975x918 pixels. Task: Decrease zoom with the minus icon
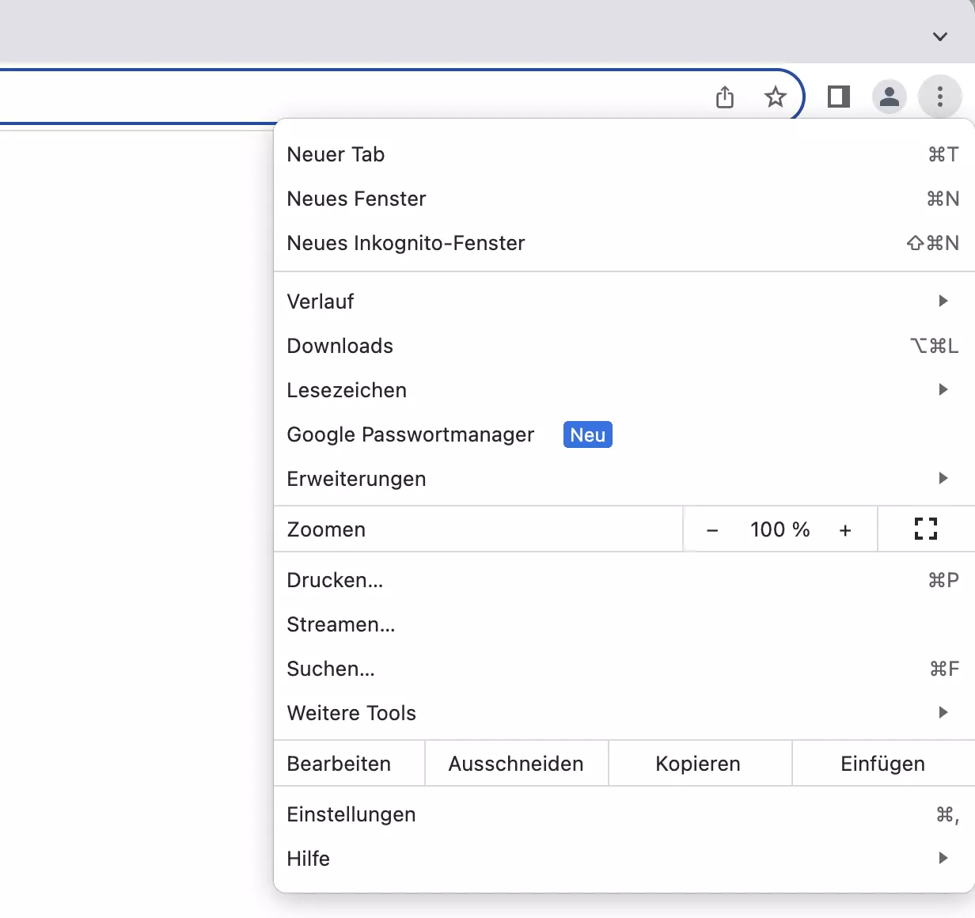[711, 529]
